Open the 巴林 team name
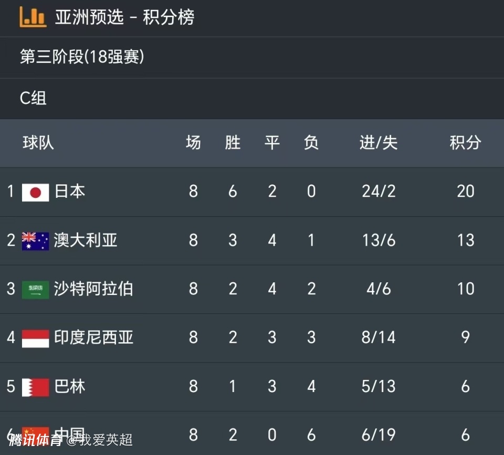Image resolution: width=504 pixels, height=455 pixels. pyautogui.click(x=70, y=386)
